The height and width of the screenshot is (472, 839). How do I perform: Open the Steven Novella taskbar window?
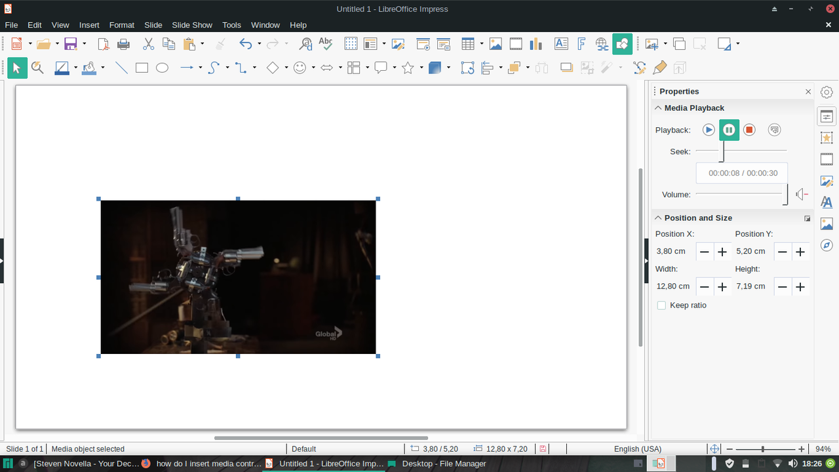(79, 463)
